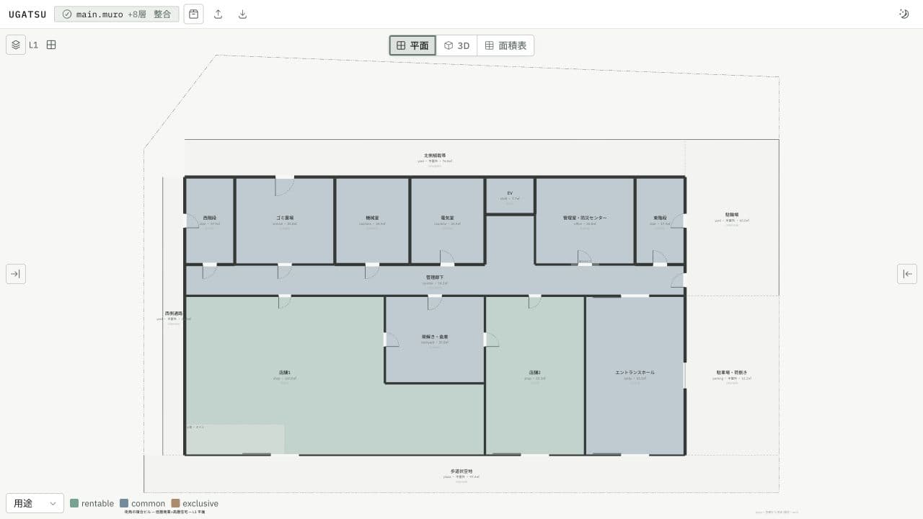Click the door at top of ゴミ置場
The width and height of the screenshot is (923, 519).
pos(285,186)
